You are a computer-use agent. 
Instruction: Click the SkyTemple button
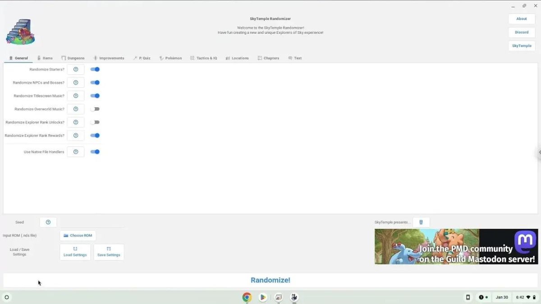pos(522,46)
